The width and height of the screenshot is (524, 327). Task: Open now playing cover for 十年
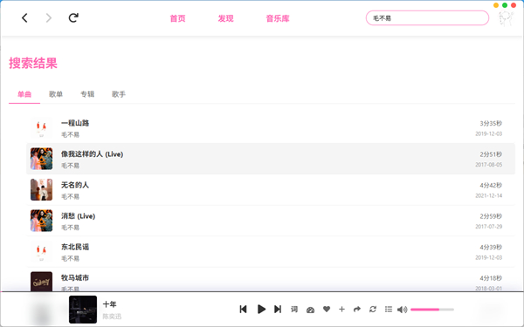(x=83, y=310)
